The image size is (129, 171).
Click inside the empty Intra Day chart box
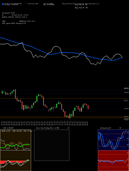(52, 145)
